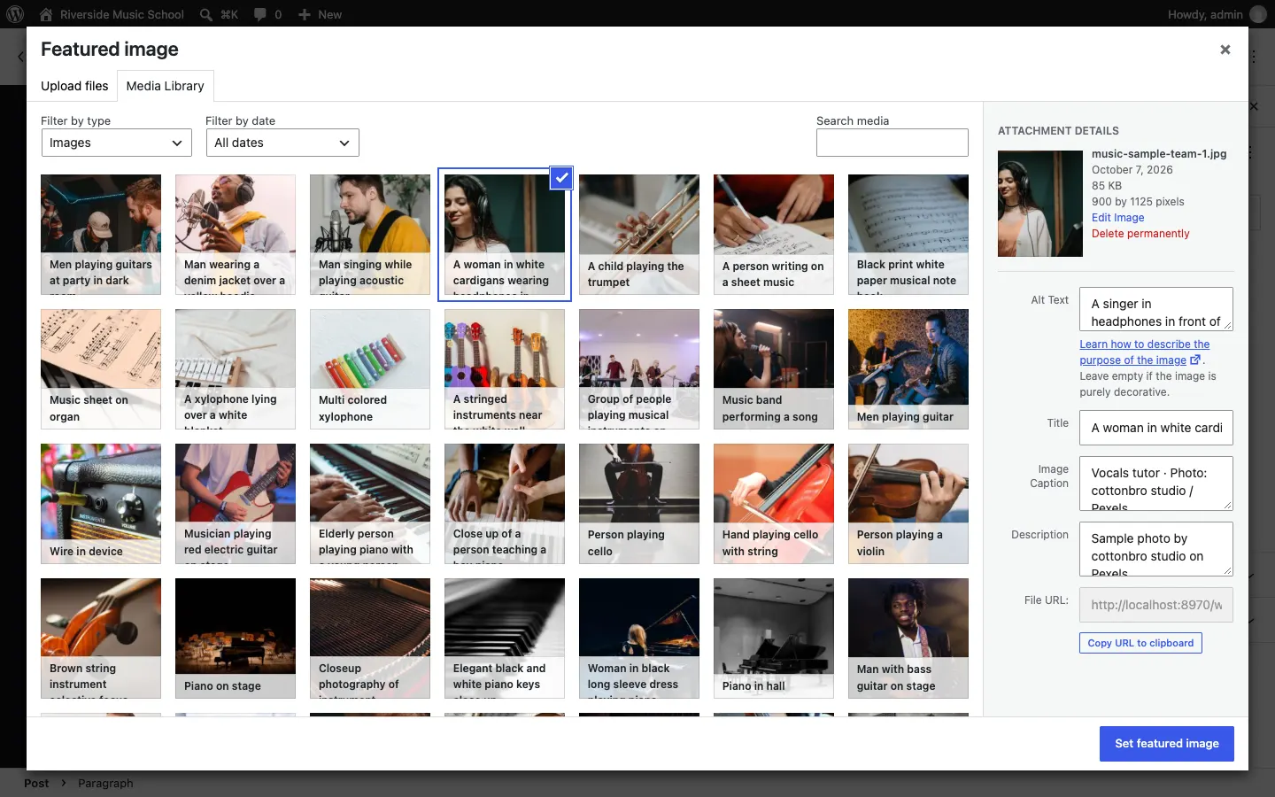The width and height of the screenshot is (1275, 797).
Task: Click Copy URL to clipboard
Action: point(1140,643)
